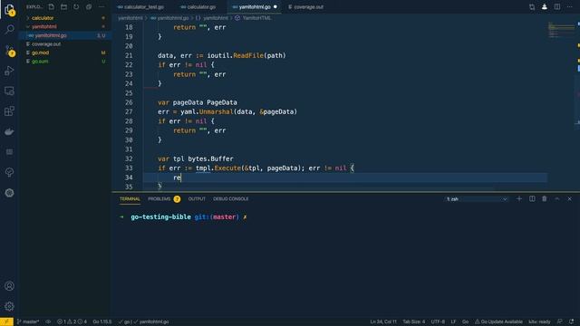The image size is (580, 326).
Task: Open coverage.out in the file tree
Action: click(x=46, y=44)
